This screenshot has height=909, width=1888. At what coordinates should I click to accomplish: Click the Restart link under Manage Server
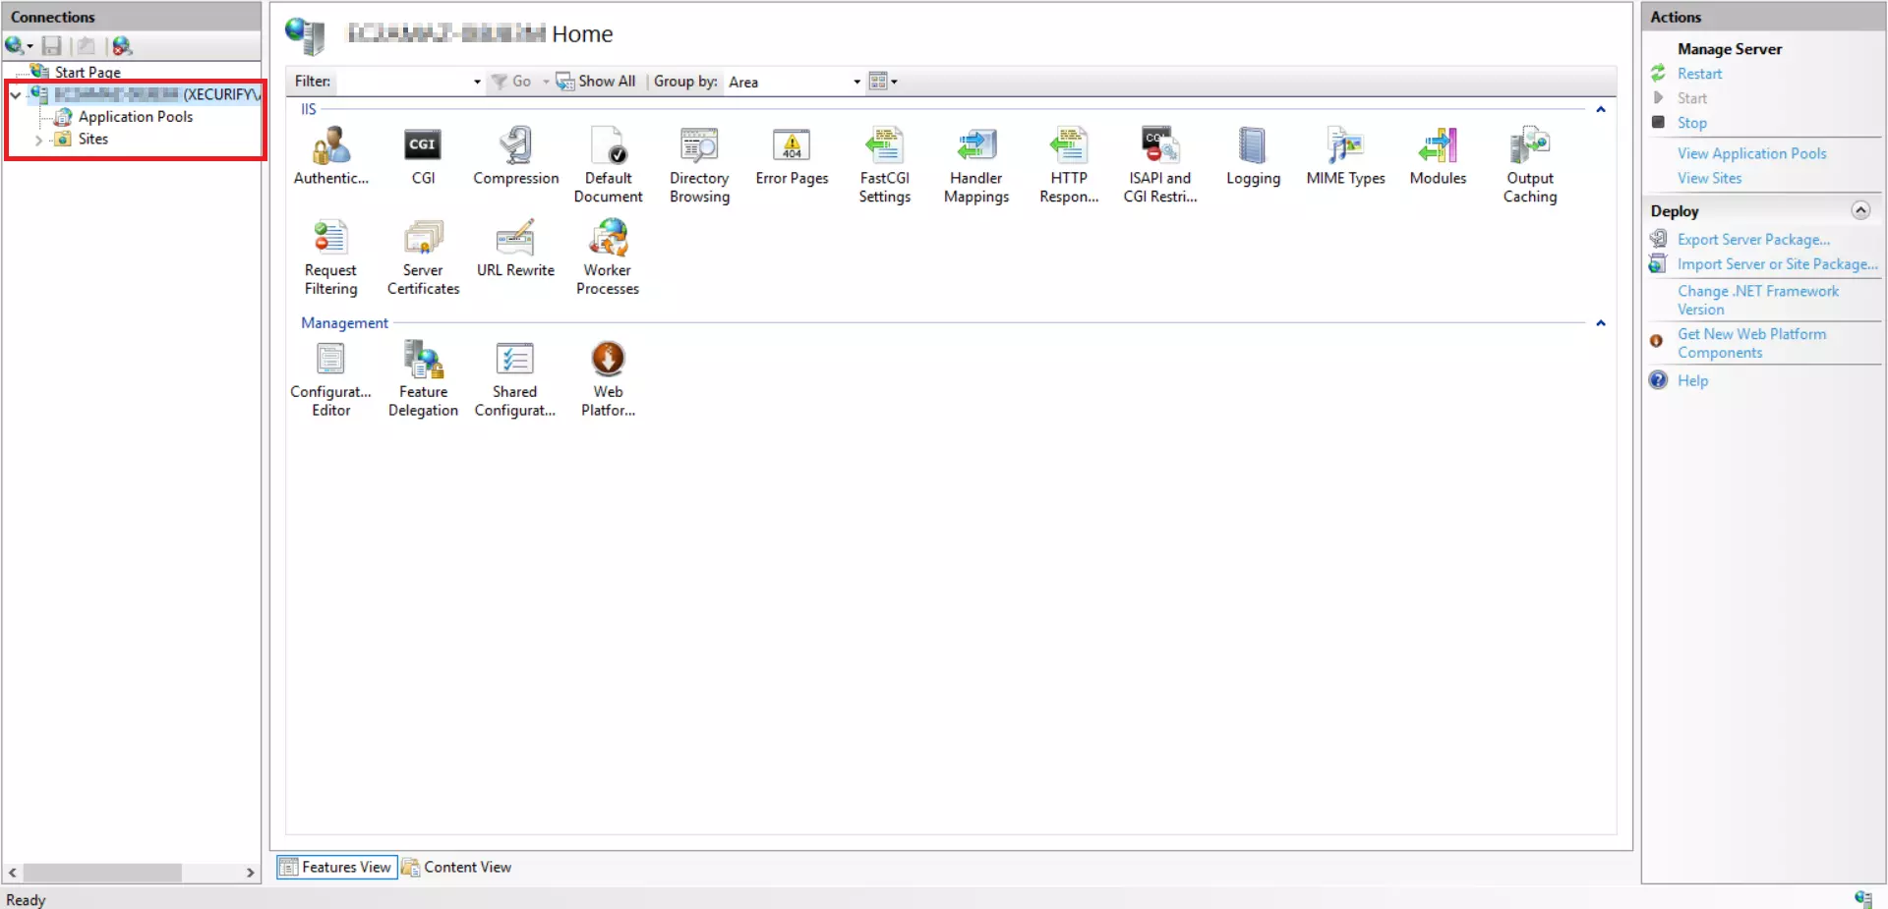pos(1699,73)
